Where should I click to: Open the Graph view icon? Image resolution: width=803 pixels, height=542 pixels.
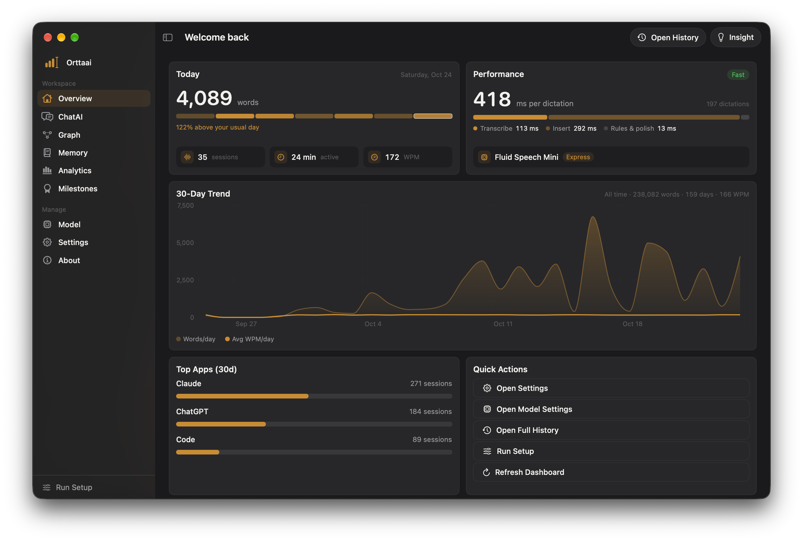pyautogui.click(x=47, y=135)
